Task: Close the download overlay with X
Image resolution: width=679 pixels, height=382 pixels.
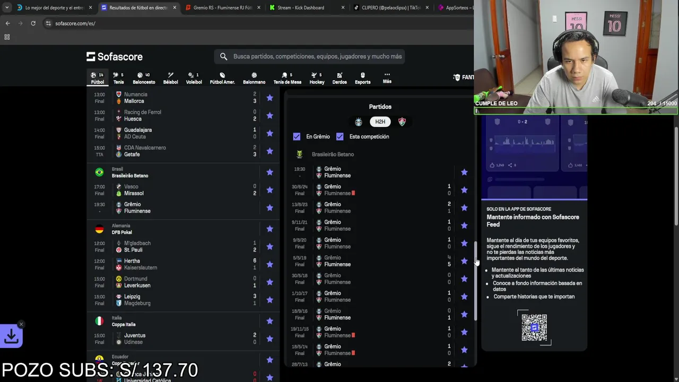Action: tap(21, 324)
